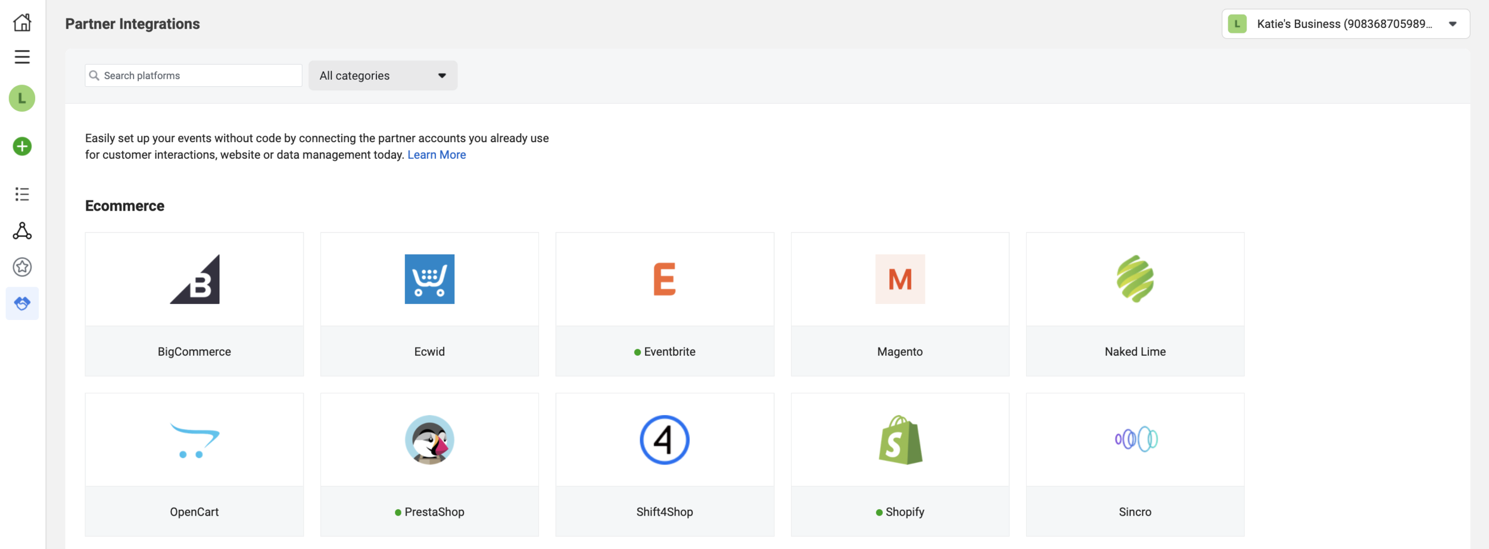Click the Ecommerce section heading
Image resolution: width=1489 pixels, height=549 pixels.
[124, 206]
